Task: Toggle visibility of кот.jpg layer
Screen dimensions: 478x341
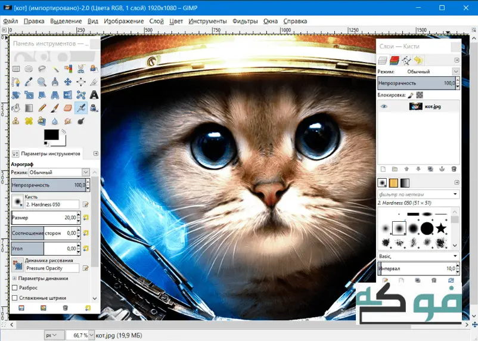Action: coord(384,107)
